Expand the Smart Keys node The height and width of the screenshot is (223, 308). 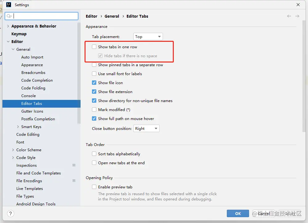[18, 127]
